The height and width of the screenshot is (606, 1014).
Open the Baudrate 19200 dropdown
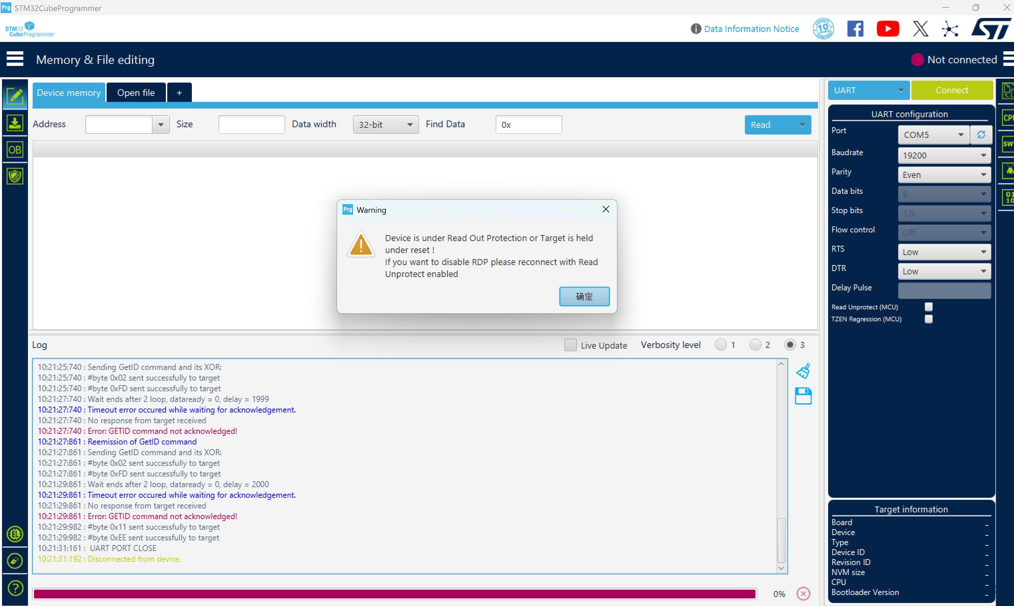pos(945,155)
